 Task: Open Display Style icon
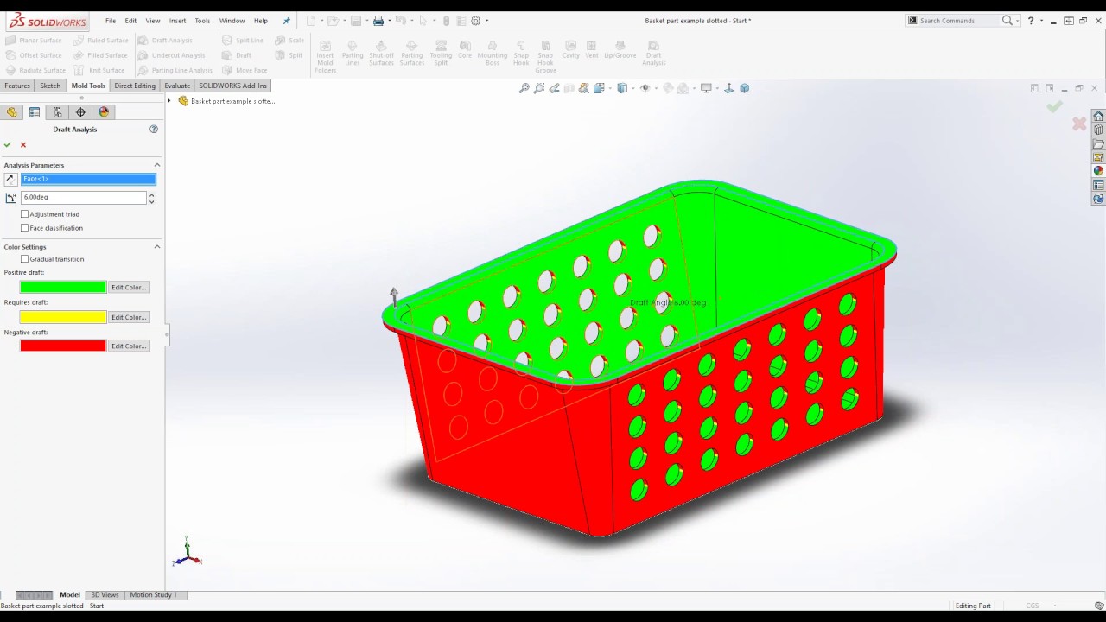pyautogui.click(x=621, y=88)
